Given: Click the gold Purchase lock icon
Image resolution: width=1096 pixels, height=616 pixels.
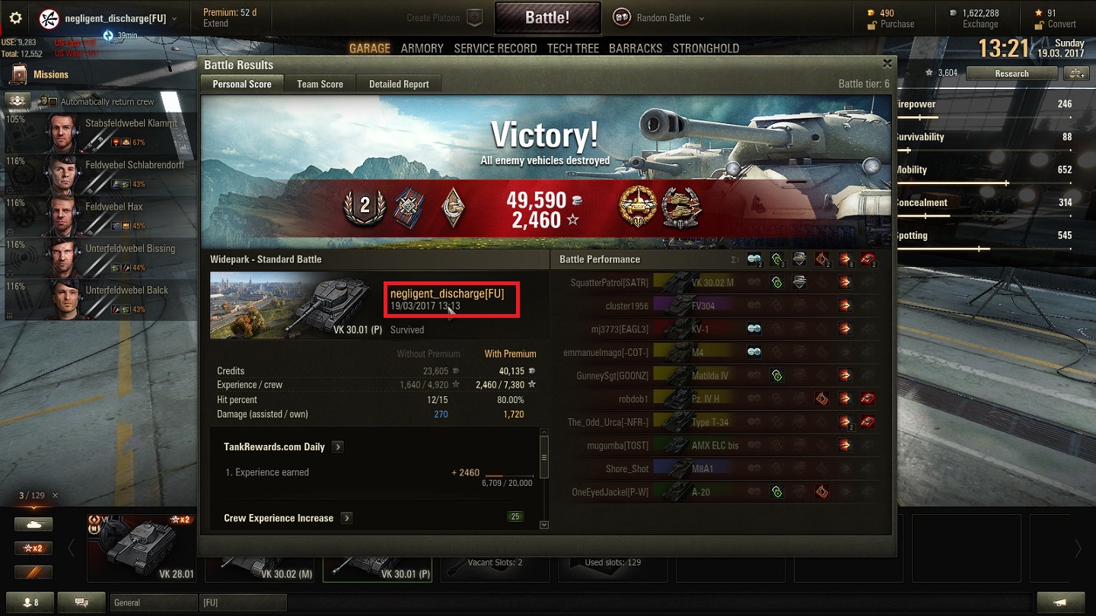Looking at the screenshot, I should 872,24.
